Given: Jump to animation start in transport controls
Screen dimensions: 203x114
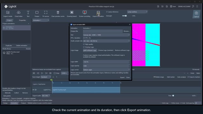Looking at the screenshot, I should (x=34, y=73).
